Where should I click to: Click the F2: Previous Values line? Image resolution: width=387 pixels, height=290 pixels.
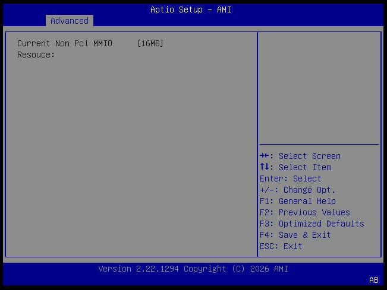coord(305,212)
